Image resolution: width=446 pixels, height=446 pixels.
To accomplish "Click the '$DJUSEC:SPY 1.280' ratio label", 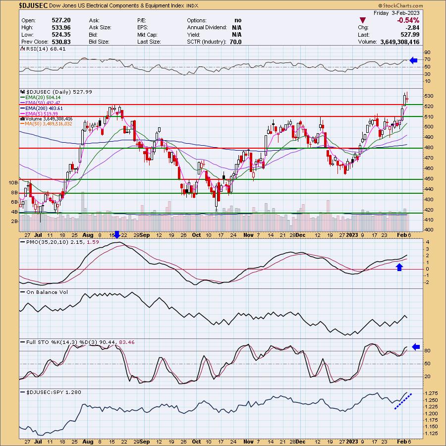I will 54,392.
